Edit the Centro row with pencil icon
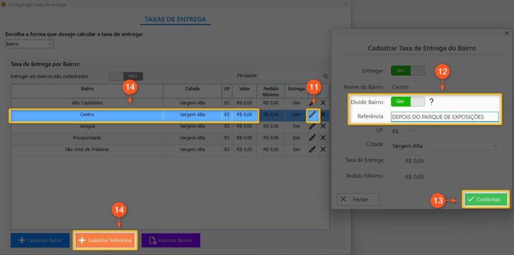This screenshot has width=514, height=255. coord(313,115)
